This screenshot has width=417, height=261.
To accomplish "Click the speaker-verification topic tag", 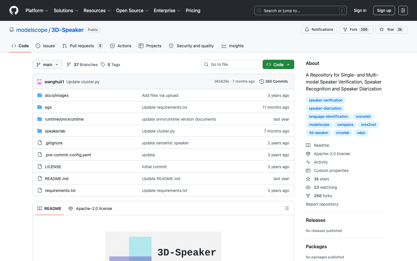I will point(326,100).
